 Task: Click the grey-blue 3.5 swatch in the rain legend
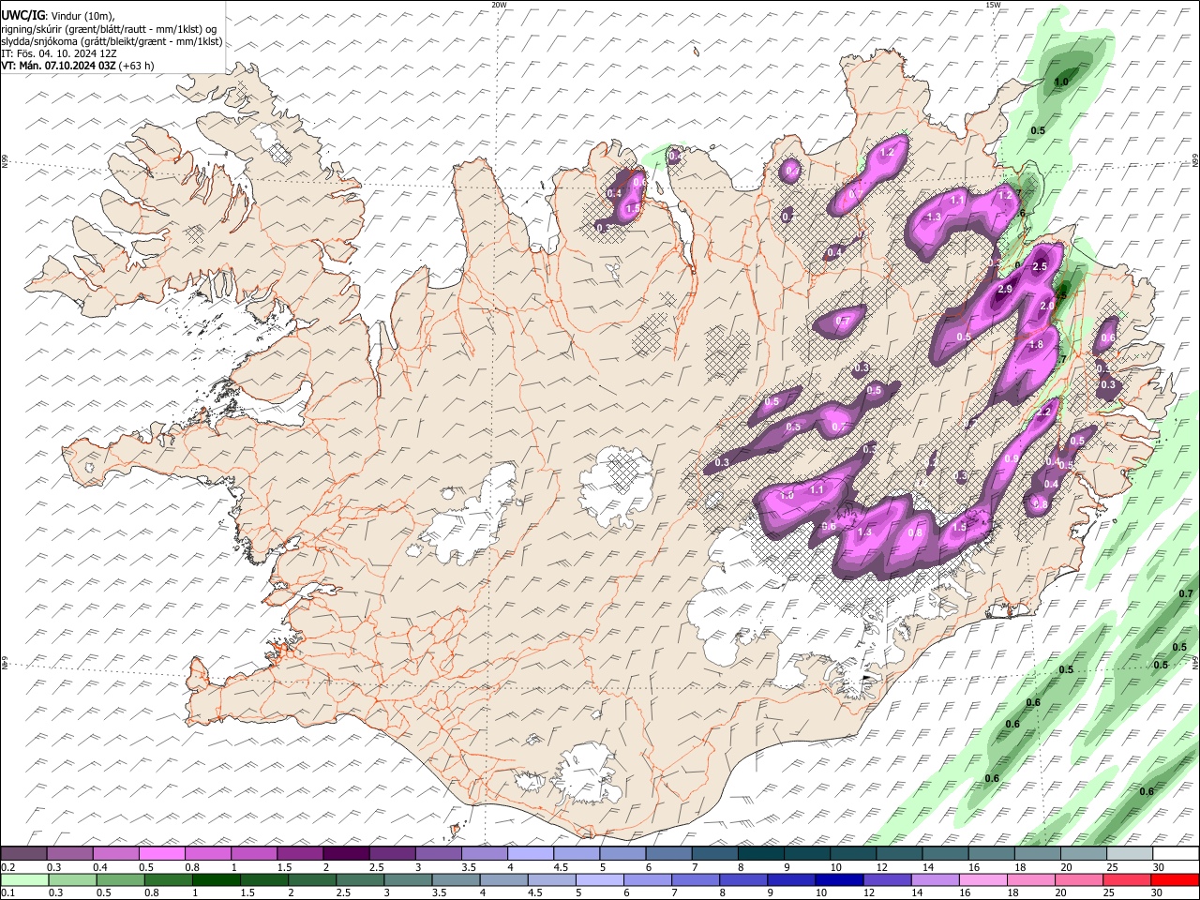point(456,879)
